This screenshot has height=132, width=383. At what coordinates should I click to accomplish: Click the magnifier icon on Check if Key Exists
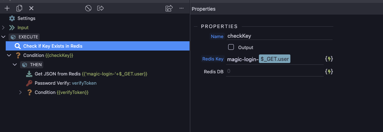point(18,46)
